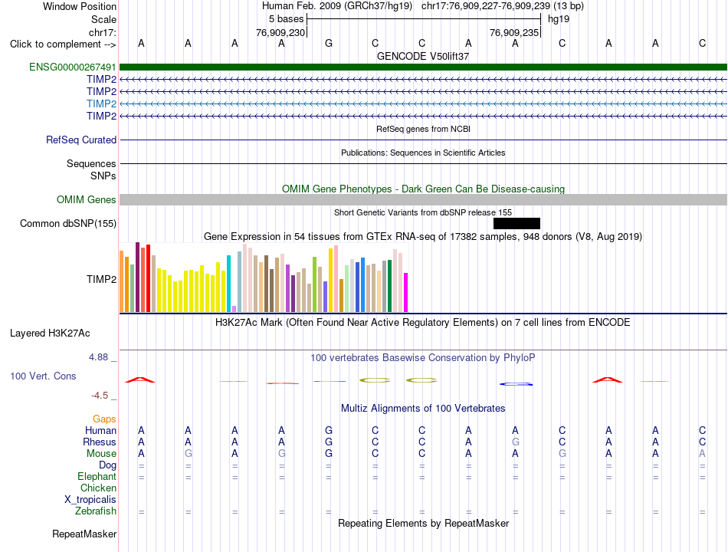Click the Scale track label
This screenshot has height=552, width=728.
click(103, 19)
